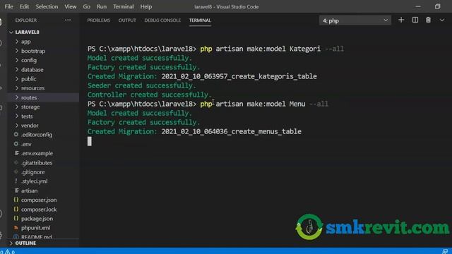The image size is (452, 254).
Task: Kill terminal with trash icon
Action: (429, 20)
